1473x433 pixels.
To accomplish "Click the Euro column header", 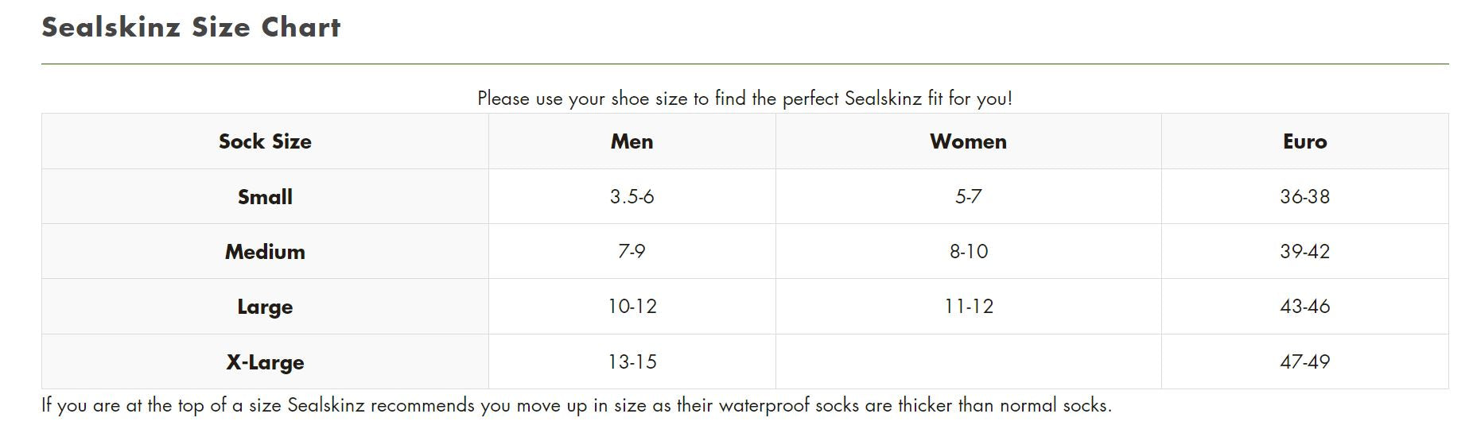I will coord(1304,141).
